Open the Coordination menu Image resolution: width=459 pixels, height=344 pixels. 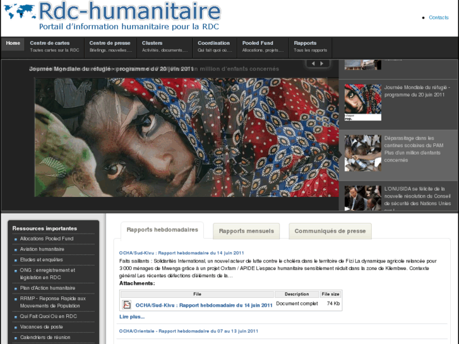(215, 47)
